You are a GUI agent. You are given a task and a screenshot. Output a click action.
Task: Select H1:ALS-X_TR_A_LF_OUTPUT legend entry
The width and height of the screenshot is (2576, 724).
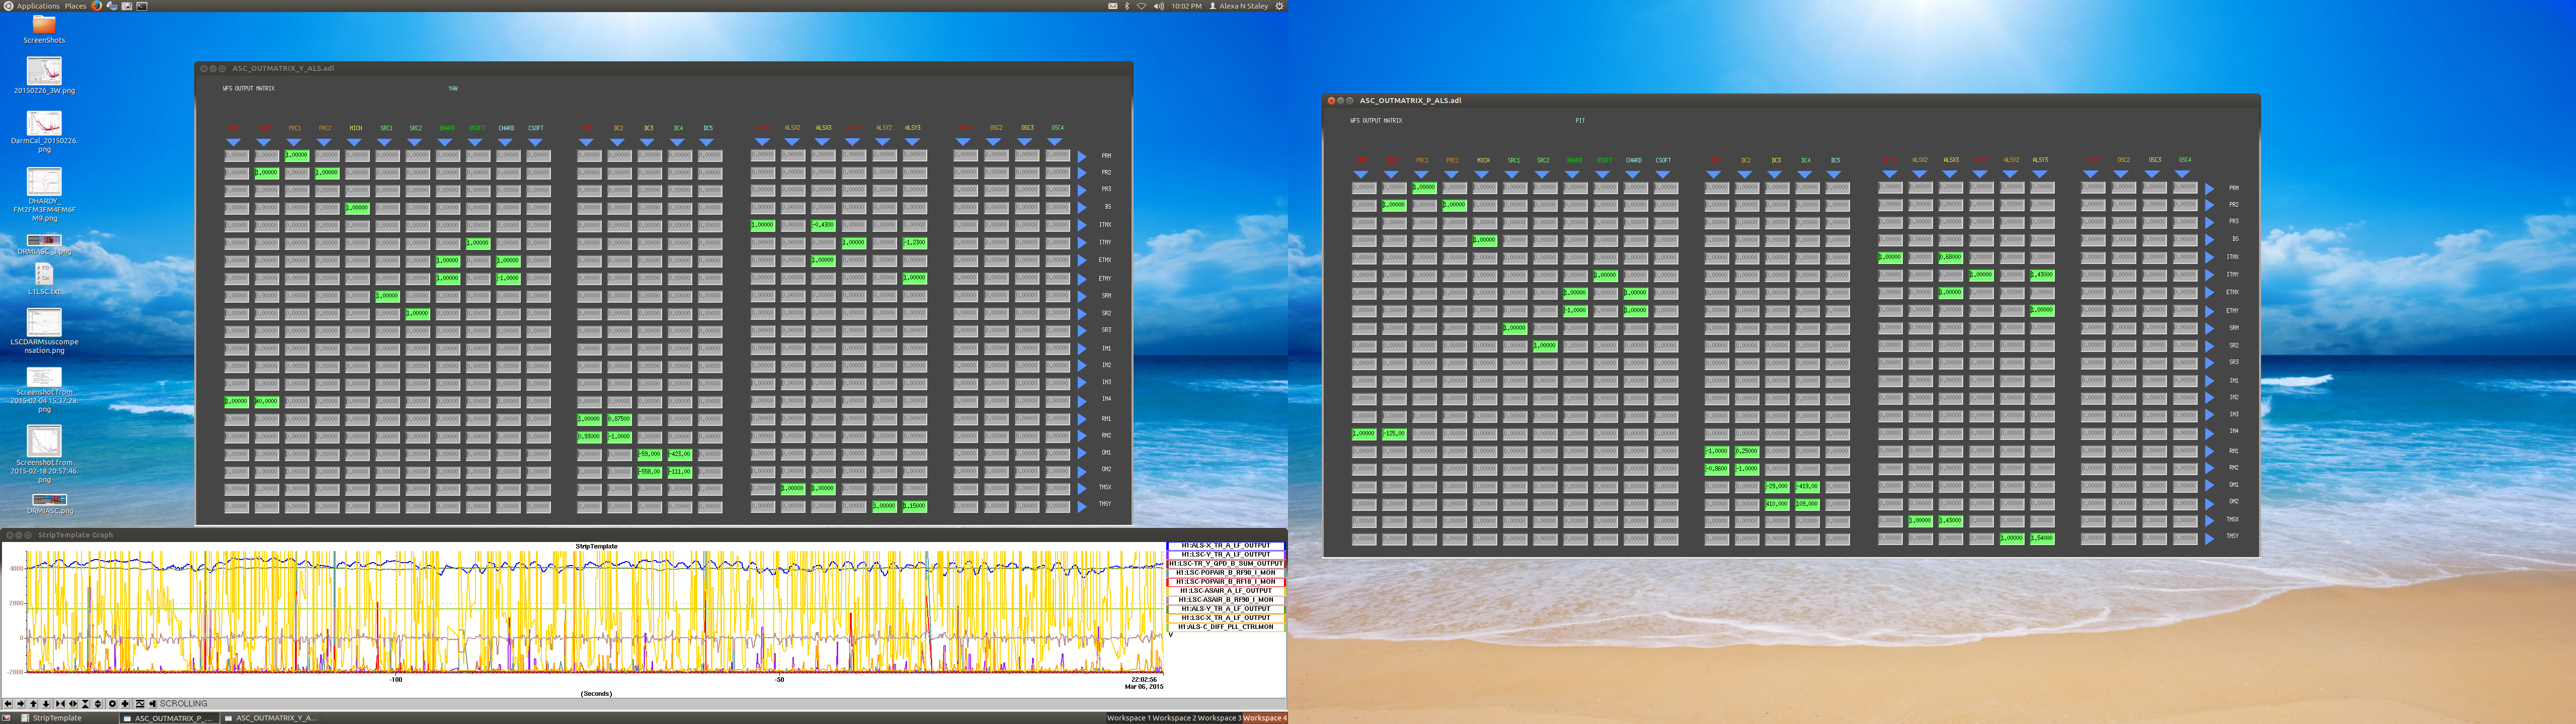(1226, 545)
